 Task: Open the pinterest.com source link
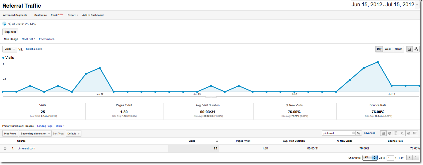pyautogui.click(x=26, y=148)
